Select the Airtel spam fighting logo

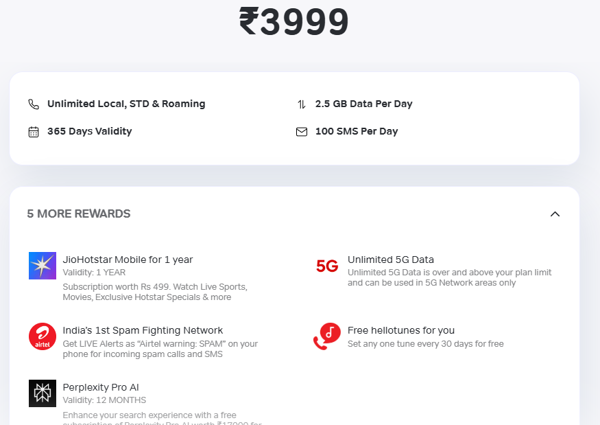click(x=42, y=336)
